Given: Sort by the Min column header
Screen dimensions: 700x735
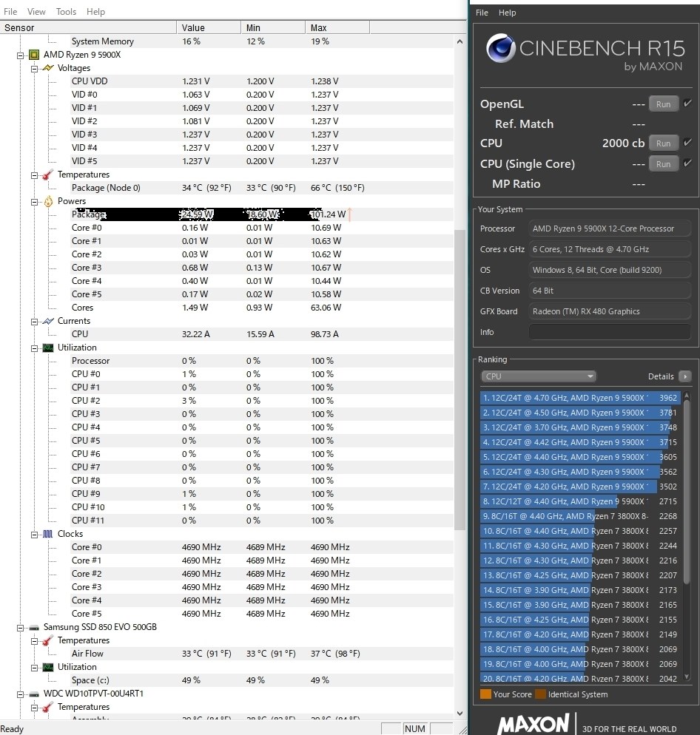Looking at the screenshot, I should pyautogui.click(x=273, y=27).
